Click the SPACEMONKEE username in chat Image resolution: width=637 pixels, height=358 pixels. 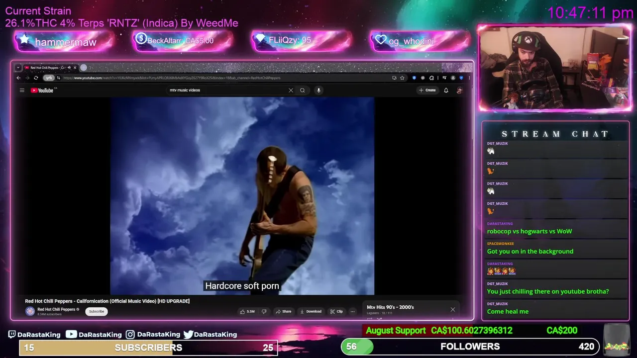500,244
